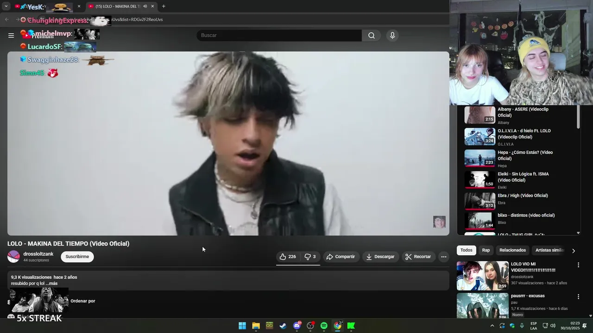Dislike the video with thumbs down
Screen dimensions: 593x333
(310, 257)
